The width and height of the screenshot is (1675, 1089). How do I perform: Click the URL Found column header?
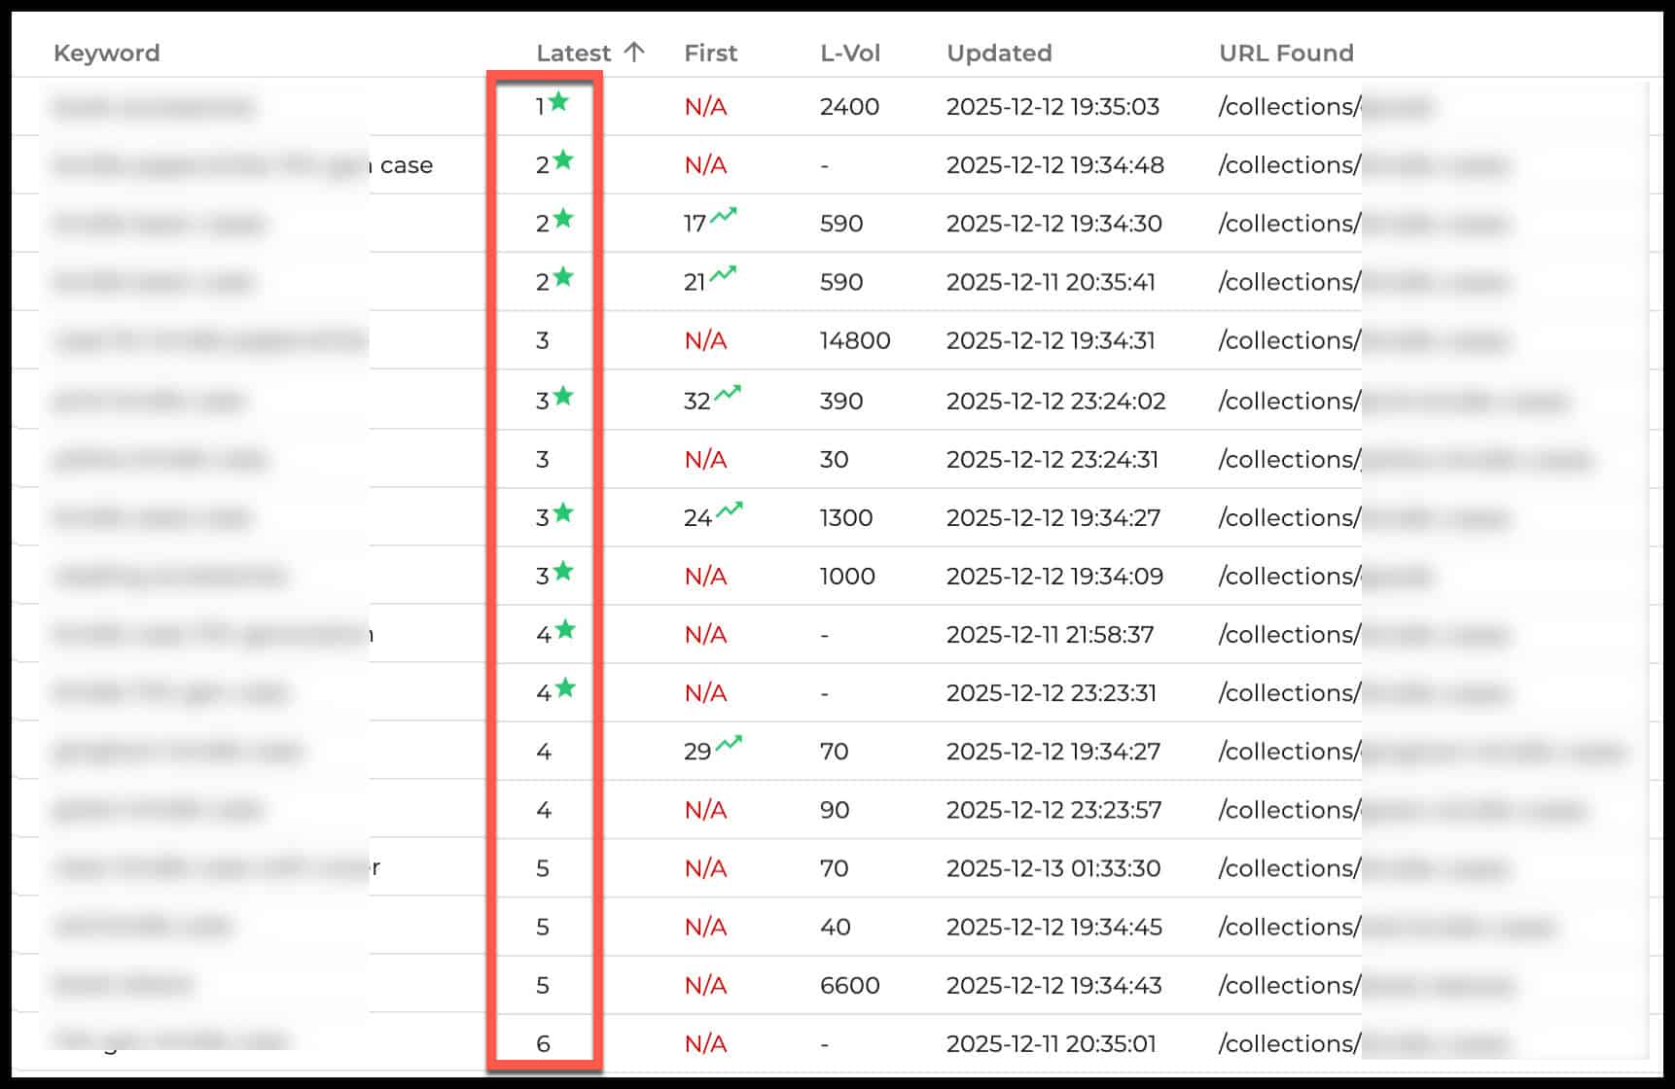point(1285,53)
